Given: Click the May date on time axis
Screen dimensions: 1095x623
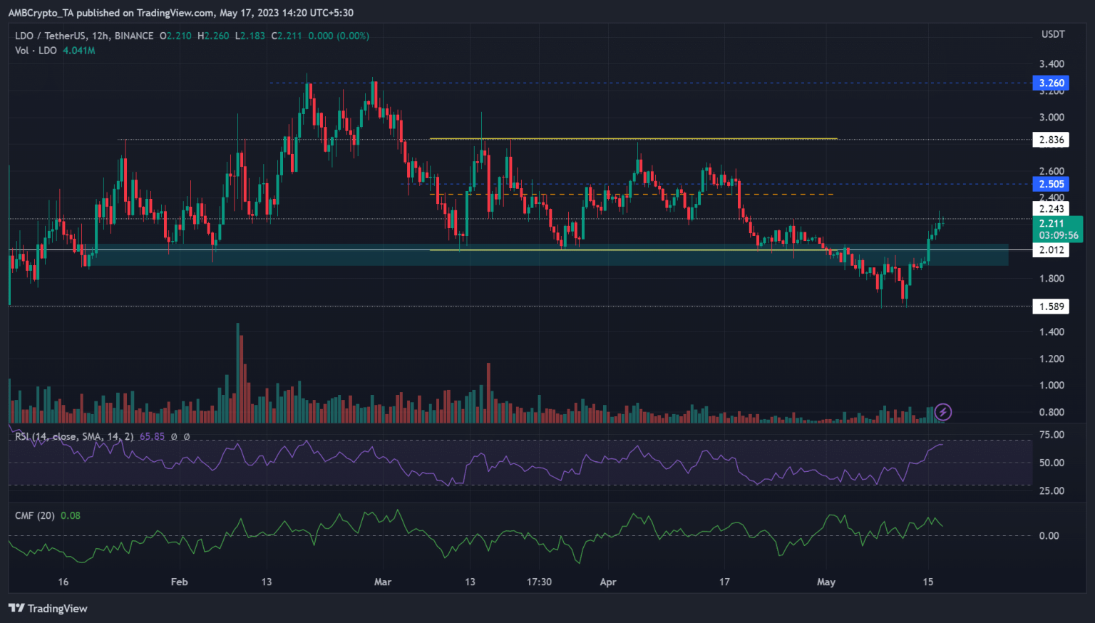Looking at the screenshot, I should (x=826, y=582).
